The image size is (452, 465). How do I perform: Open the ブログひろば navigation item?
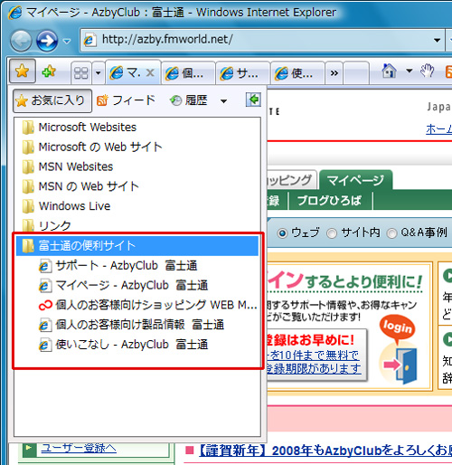click(330, 200)
